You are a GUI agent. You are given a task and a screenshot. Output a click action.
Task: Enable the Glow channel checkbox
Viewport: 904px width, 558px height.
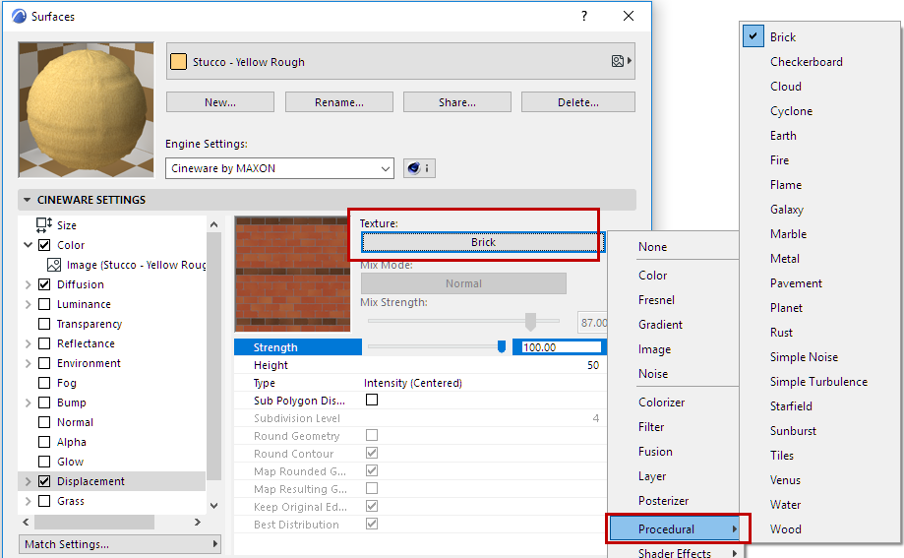click(44, 461)
